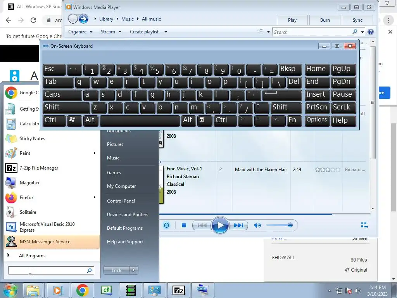This screenshot has width=397, height=298.
Task: Open Help and Support in Start menu
Action: tap(125, 242)
